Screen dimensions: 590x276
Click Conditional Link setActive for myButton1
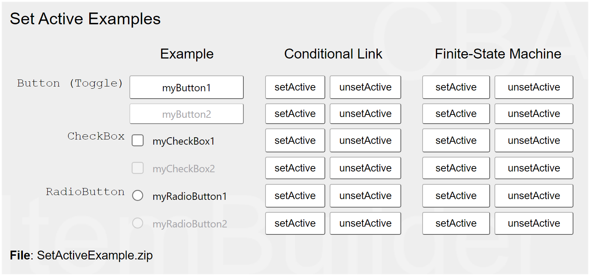295,87
